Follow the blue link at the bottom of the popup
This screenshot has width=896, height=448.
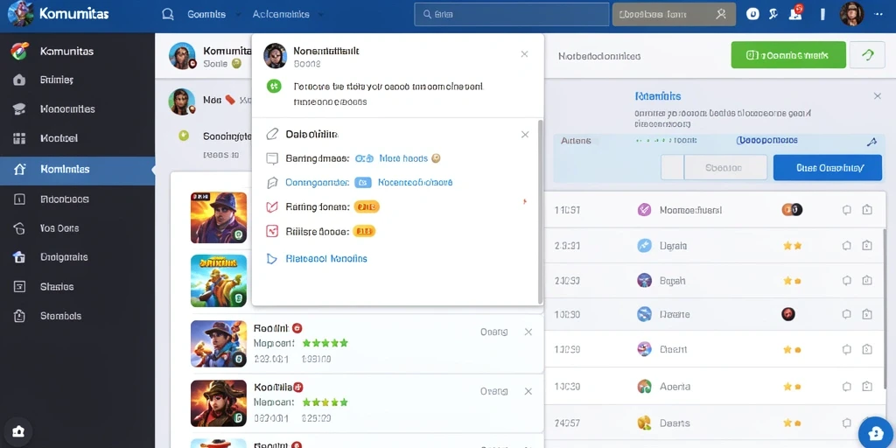(326, 259)
